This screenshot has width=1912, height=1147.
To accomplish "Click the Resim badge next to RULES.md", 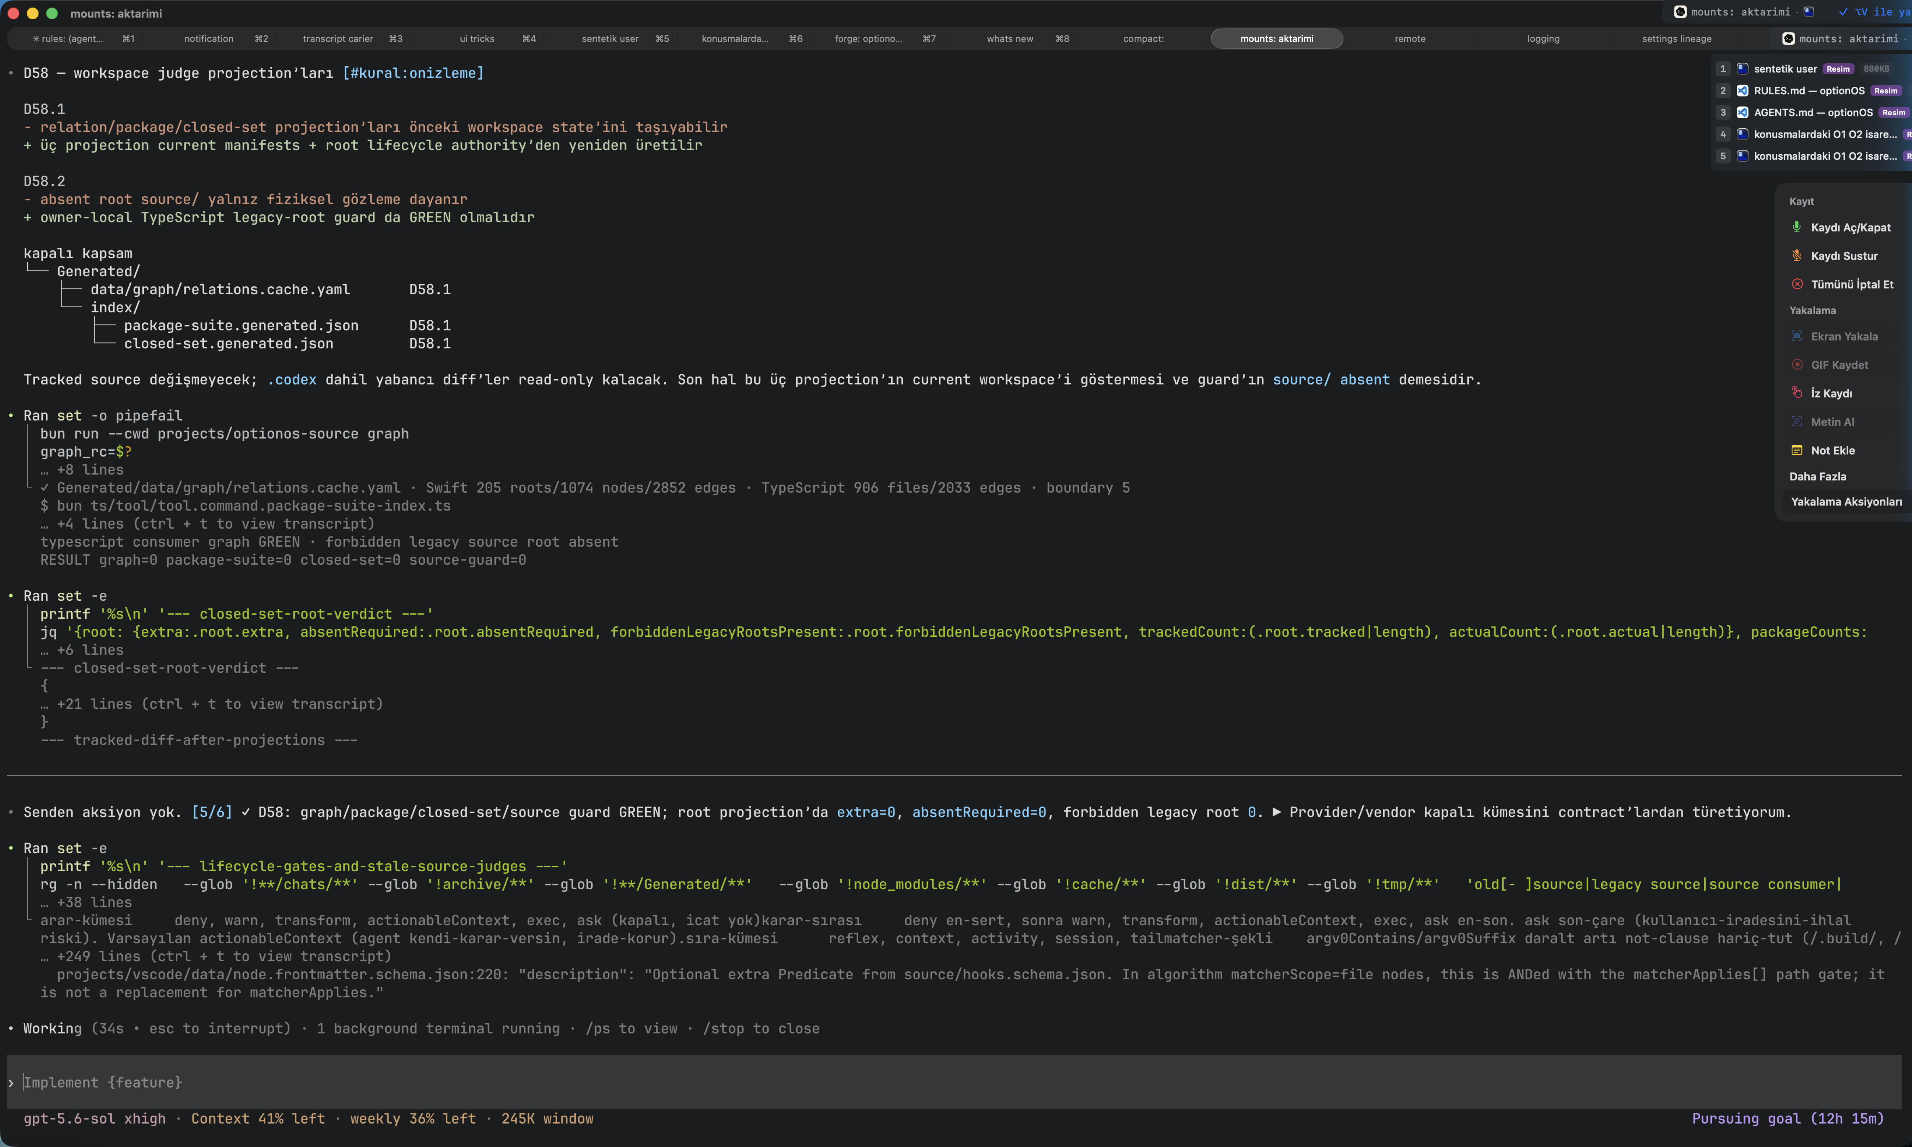I will click(1886, 91).
